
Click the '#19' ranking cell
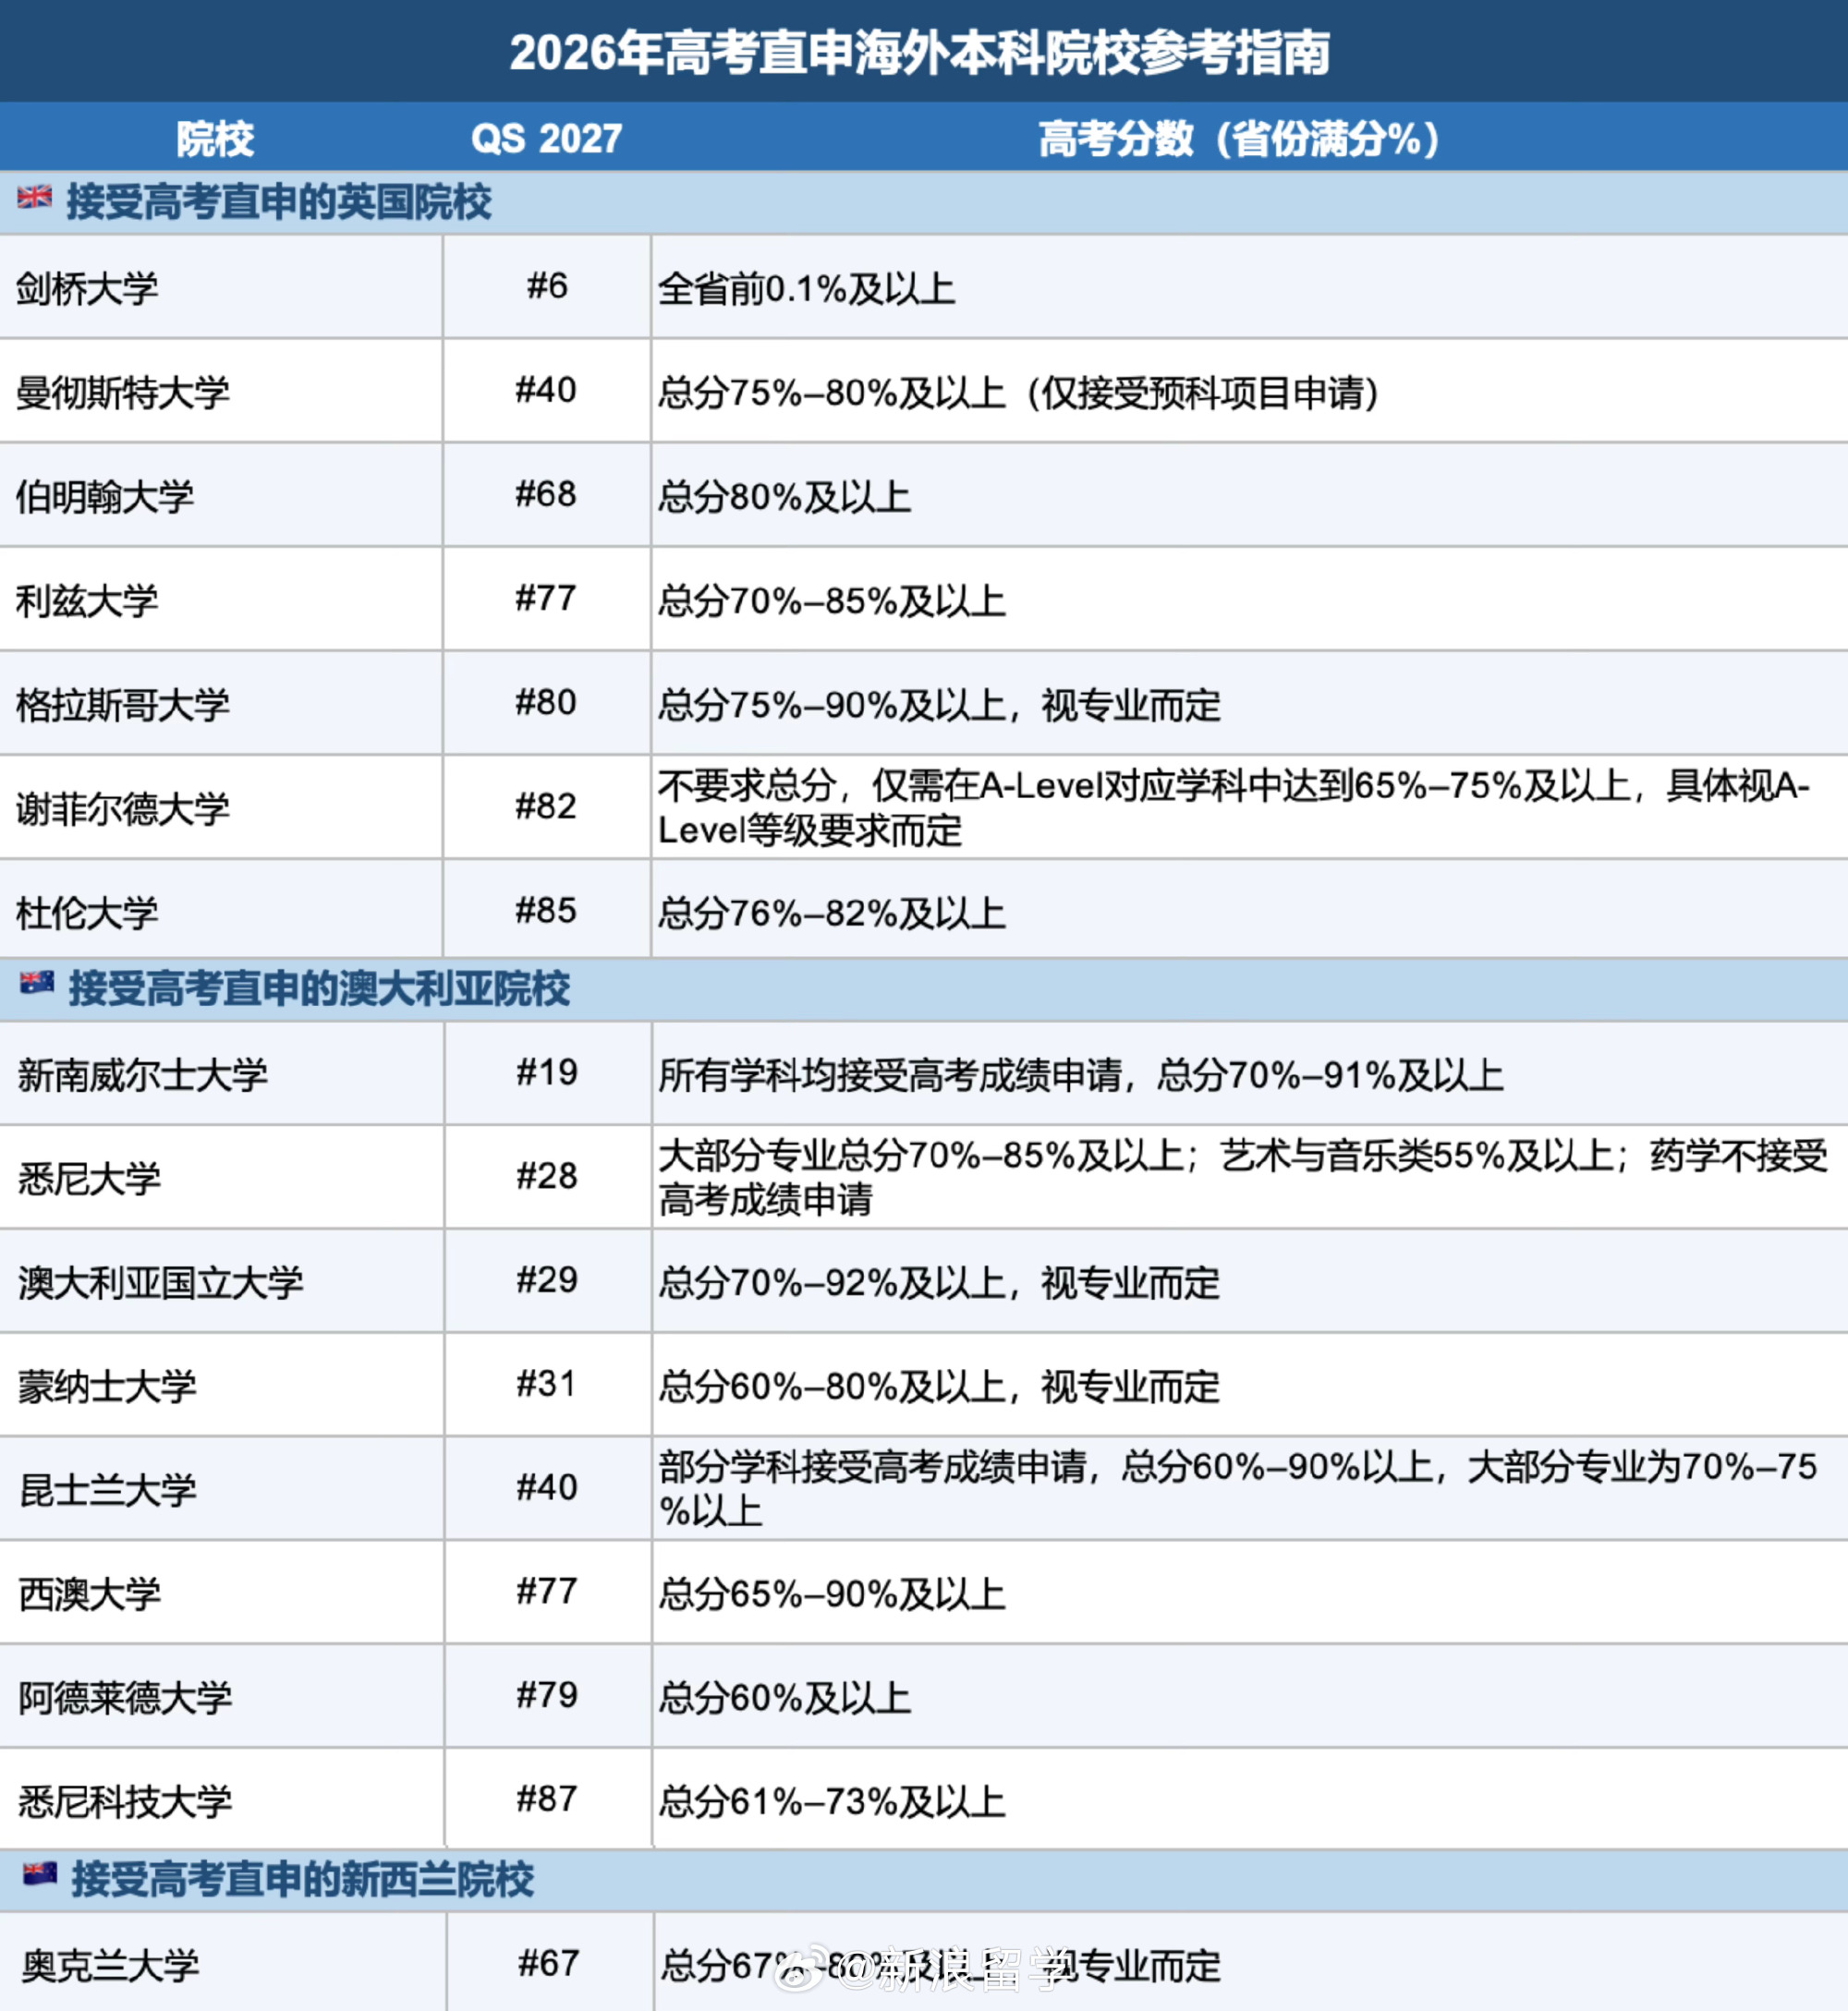[547, 1072]
